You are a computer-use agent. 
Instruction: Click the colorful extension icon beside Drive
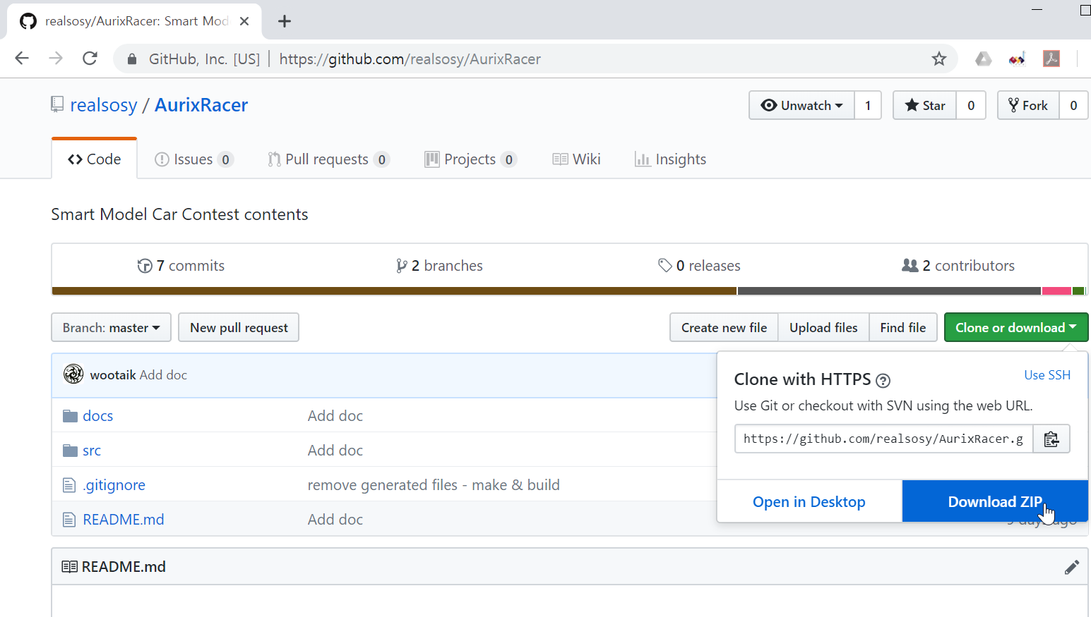(x=1017, y=59)
